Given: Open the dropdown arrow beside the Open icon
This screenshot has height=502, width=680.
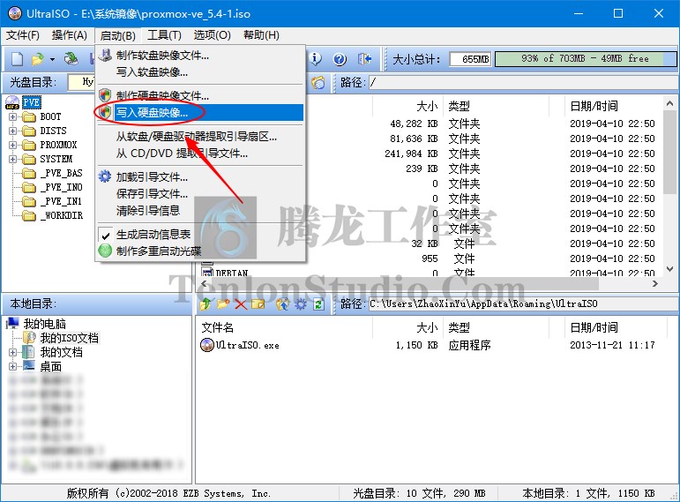Looking at the screenshot, I should [x=52, y=59].
